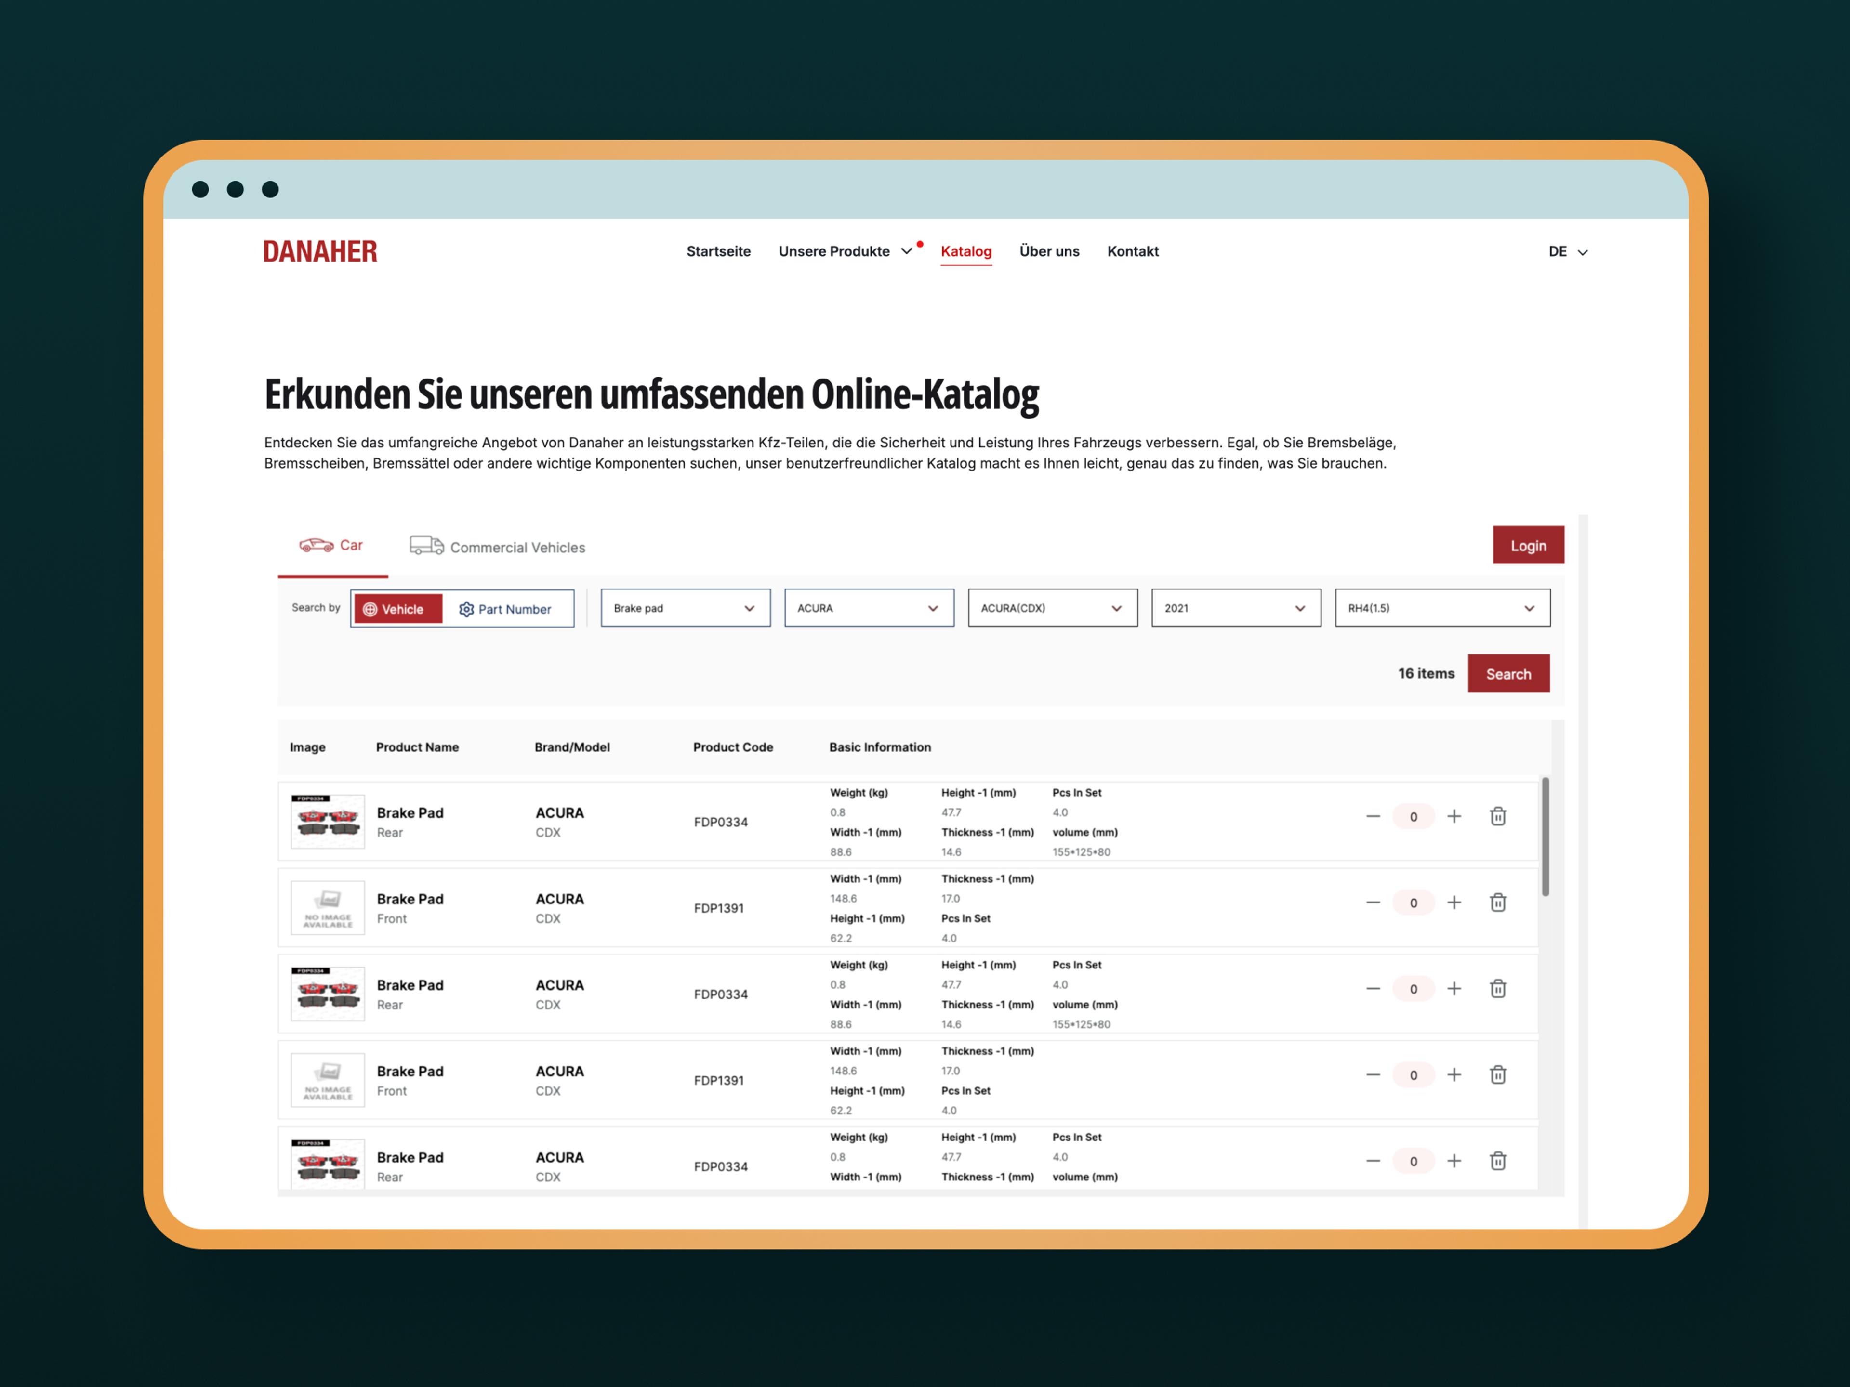This screenshot has height=1387, width=1850.
Task: Click the DANAHER logo
Action: pos(320,252)
